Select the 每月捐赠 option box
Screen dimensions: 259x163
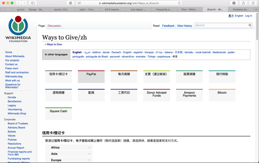point(124,77)
